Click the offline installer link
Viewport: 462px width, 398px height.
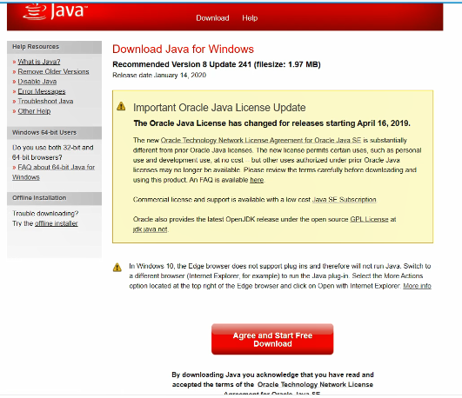[57, 223]
